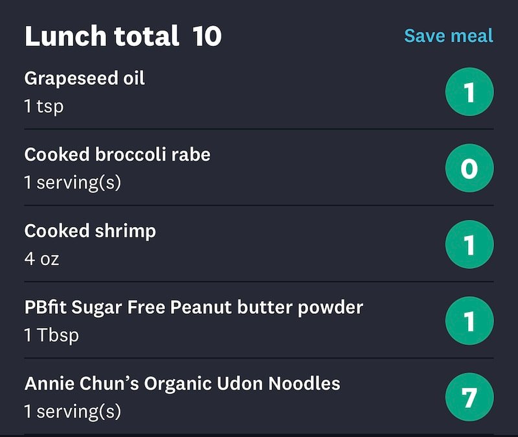The height and width of the screenshot is (437, 518).
Task: Click Save meal
Action: (x=449, y=36)
